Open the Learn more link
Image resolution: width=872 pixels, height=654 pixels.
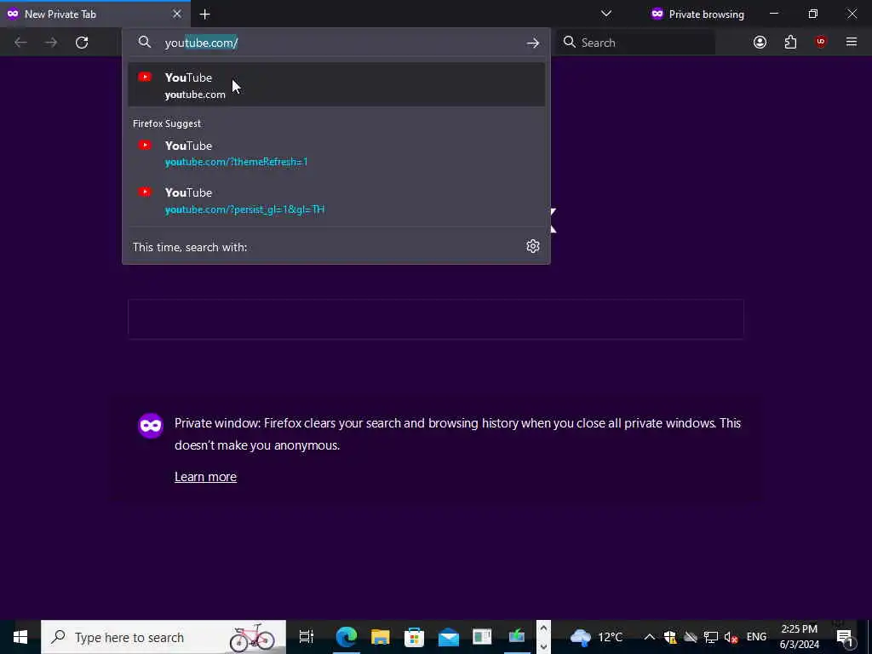(x=205, y=477)
